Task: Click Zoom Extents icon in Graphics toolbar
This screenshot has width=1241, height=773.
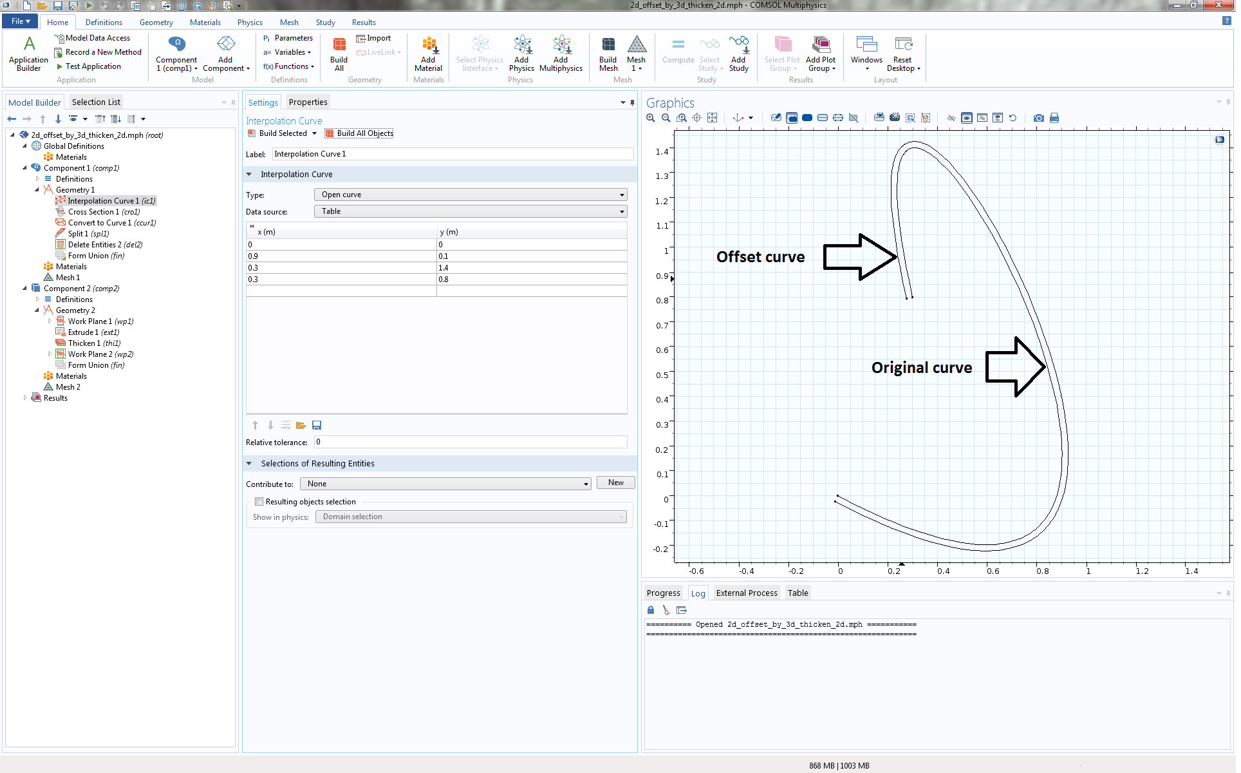Action: [x=712, y=118]
